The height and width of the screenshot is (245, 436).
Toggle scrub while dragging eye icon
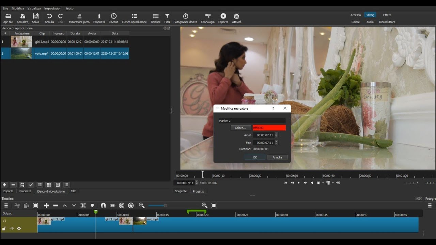click(112, 206)
